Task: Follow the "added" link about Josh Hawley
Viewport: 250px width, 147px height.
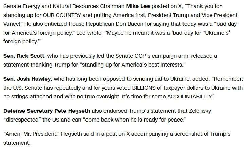Action: (200, 79)
